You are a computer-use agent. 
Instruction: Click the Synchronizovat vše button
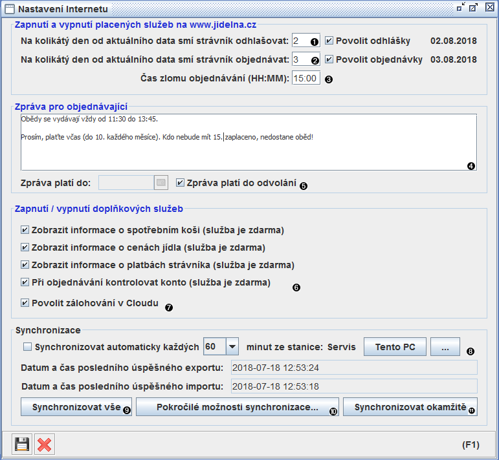pyautogui.click(x=78, y=408)
